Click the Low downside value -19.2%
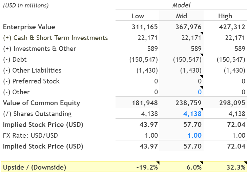This screenshot has height=174, width=248. point(148,167)
